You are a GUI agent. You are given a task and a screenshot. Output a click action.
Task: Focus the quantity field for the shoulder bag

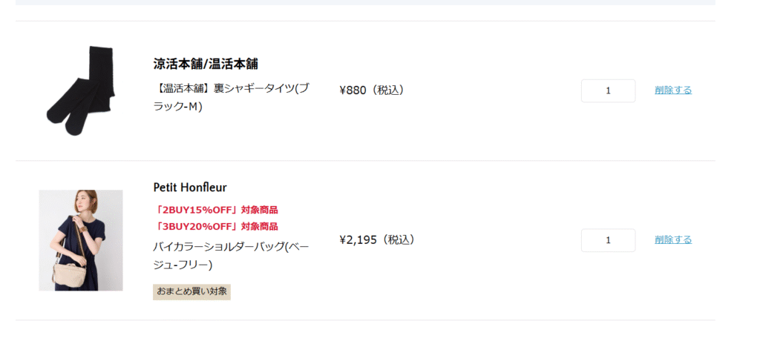pyautogui.click(x=608, y=240)
